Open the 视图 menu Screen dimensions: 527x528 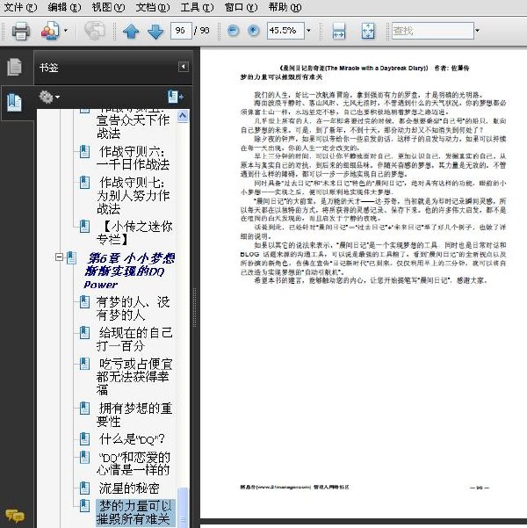coord(108,7)
